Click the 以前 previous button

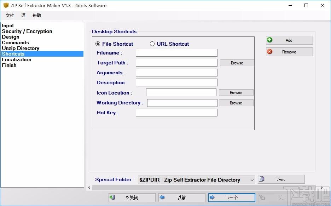click(182, 198)
